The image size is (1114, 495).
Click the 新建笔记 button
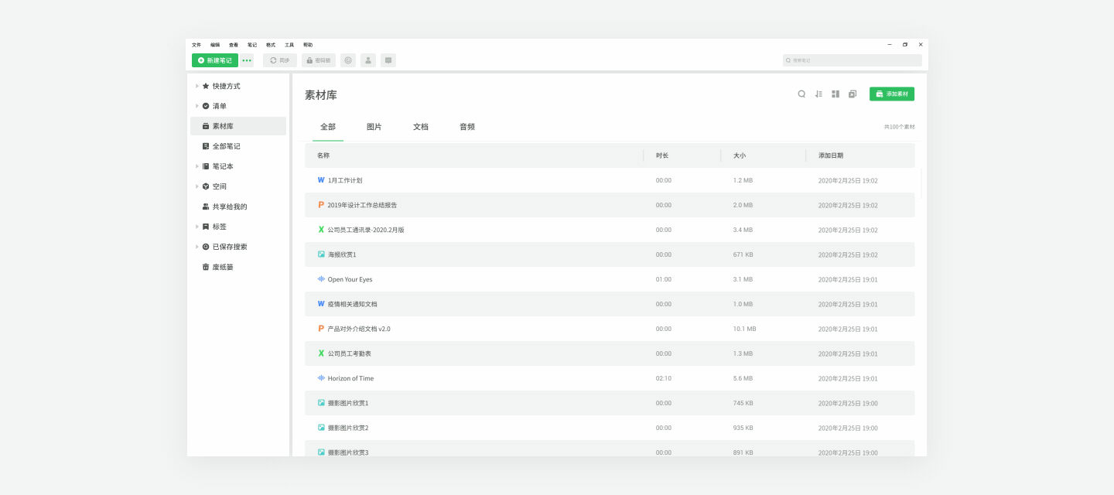(x=215, y=60)
